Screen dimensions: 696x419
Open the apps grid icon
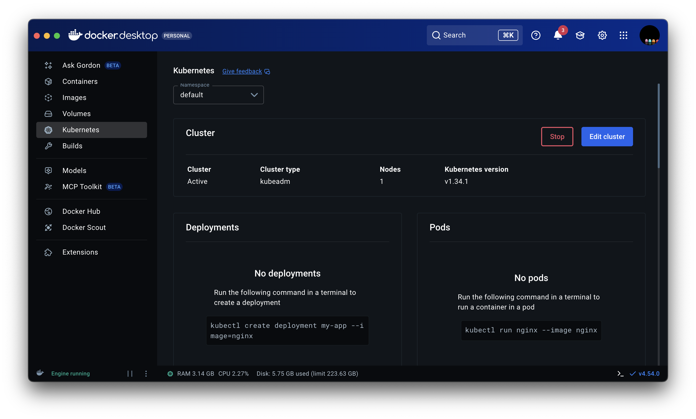pos(623,35)
